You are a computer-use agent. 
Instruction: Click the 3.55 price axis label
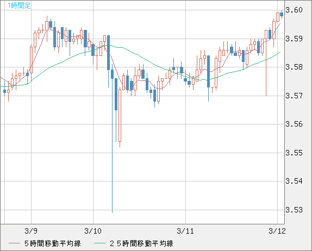294,153
